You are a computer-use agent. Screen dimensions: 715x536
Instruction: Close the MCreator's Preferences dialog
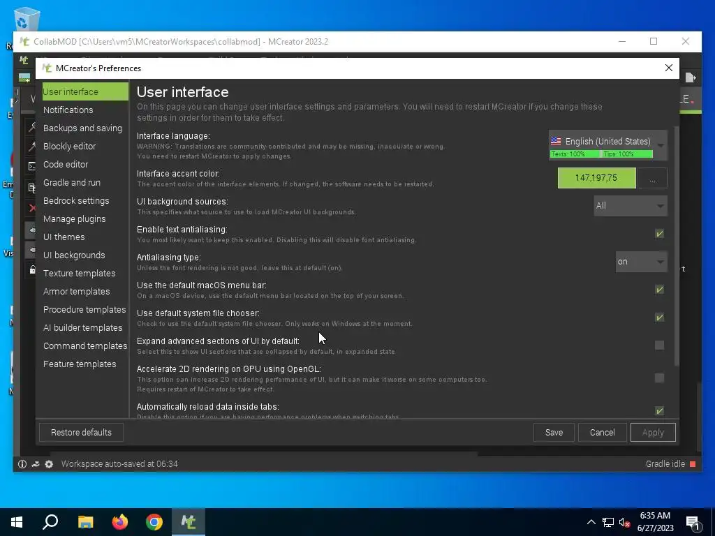pos(668,68)
